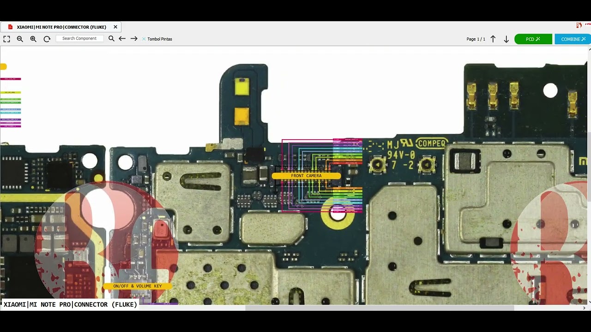Screen dimensions: 591x332
Task: Go to previous search result arrow
Action: pos(122,39)
